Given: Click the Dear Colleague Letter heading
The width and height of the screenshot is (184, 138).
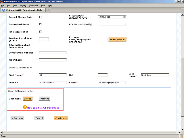Looking at the screenshot, I should coord(21,91).
